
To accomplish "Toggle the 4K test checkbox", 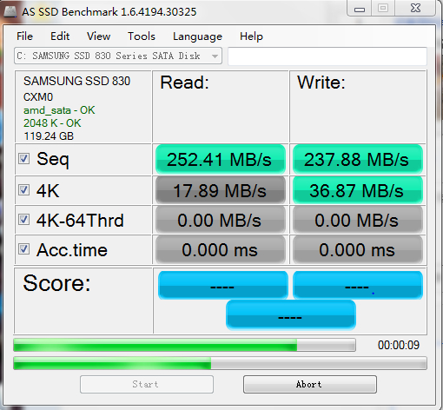I will [x=23, y=190].
